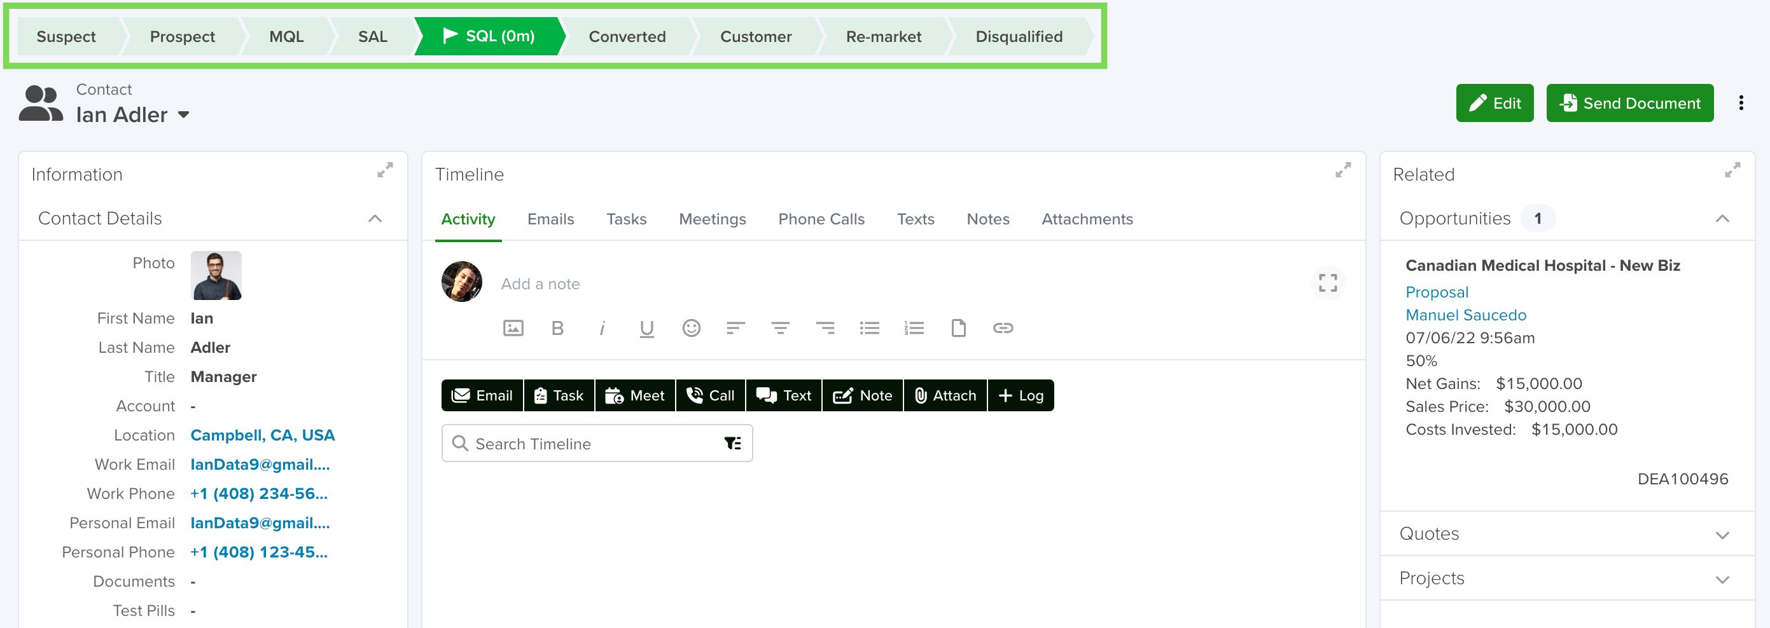Set the stage to Customer
This screenshot has height=628, width=1770.
point(756,36)
